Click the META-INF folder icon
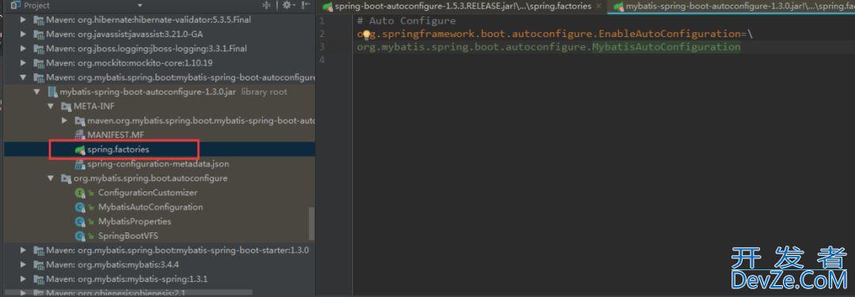The height and width of the screenshot is (297, 855). click(66, 106)
